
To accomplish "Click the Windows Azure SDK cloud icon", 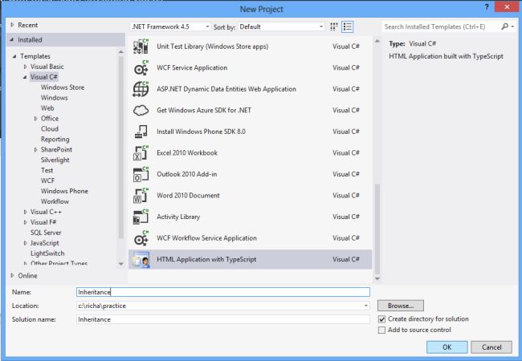I will tap(141, 111).
